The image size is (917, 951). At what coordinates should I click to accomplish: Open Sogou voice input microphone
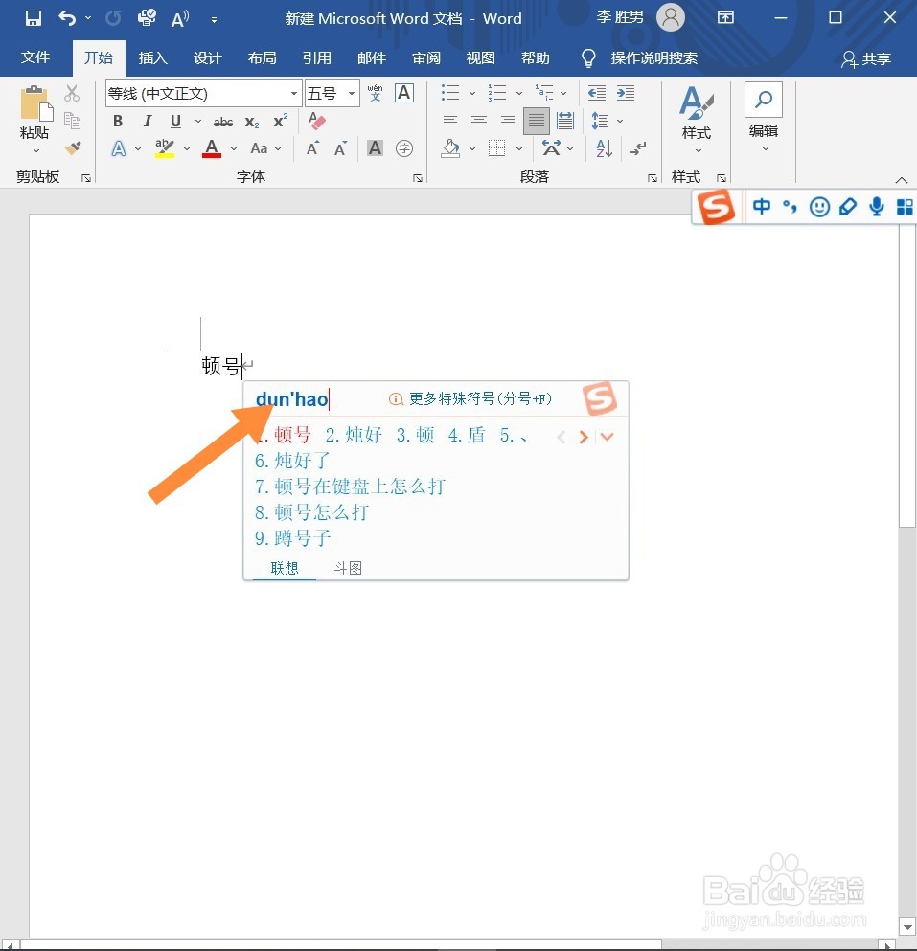click(x=875, y=206)
